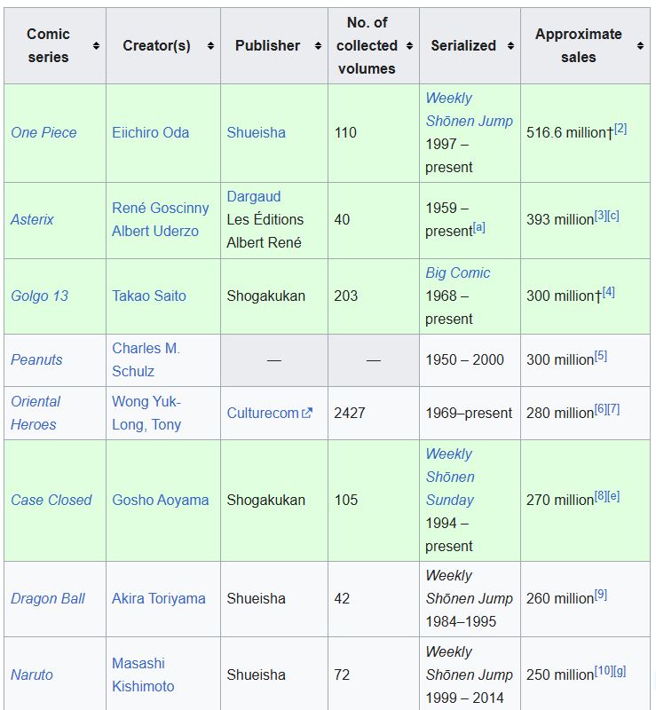The height and width of the screenshot is (710, 656).
Task: Open Gosho Aoyama's page
Action: [x=161, y=500]
